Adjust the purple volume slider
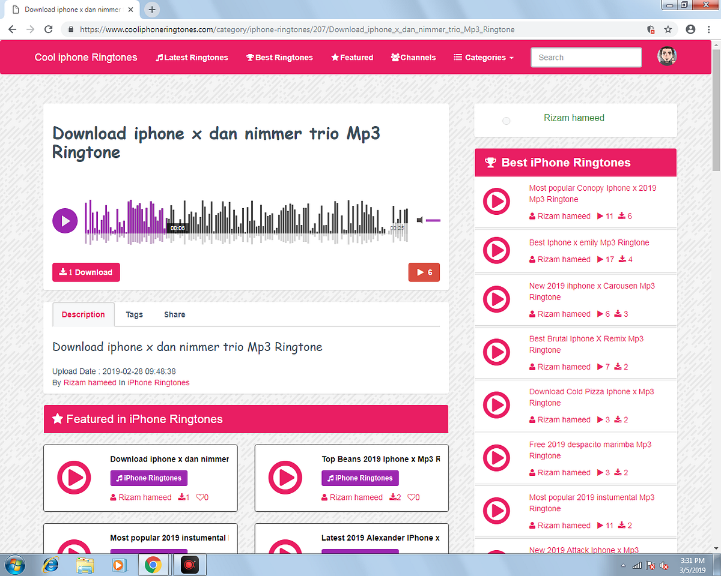Screen dimensions: 721x576 pyautogui.click(x=433, y=220)
